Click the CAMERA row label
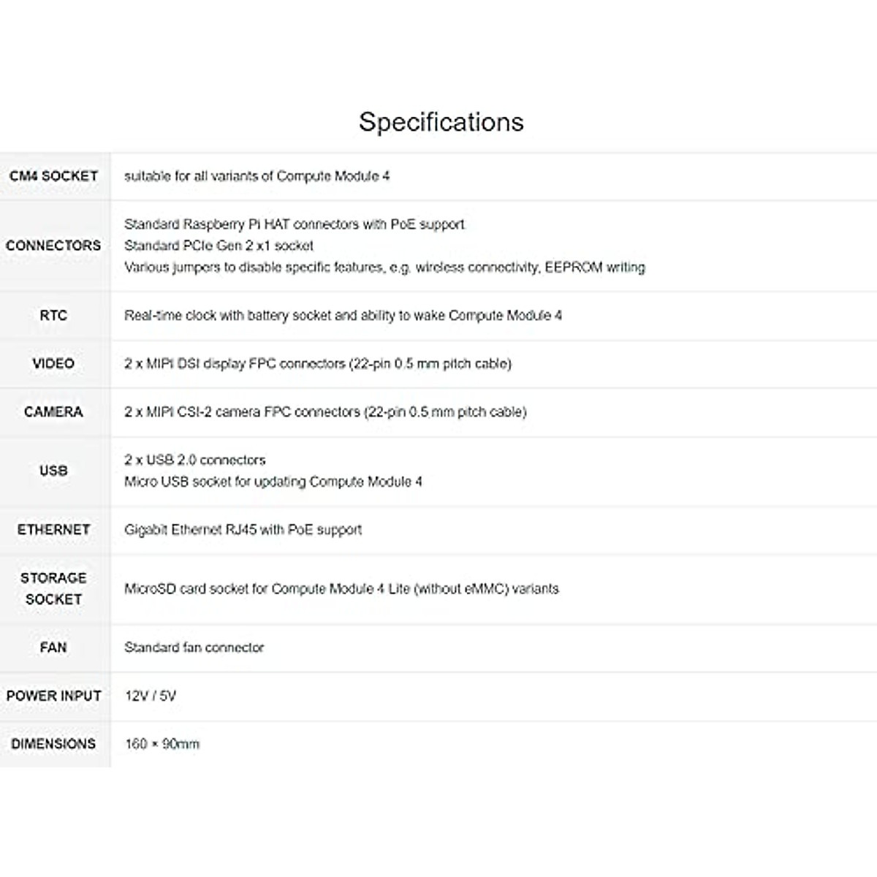 coord(53,411)
